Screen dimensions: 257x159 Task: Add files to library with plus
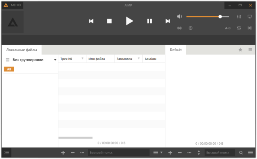click(x=63, y=153)
